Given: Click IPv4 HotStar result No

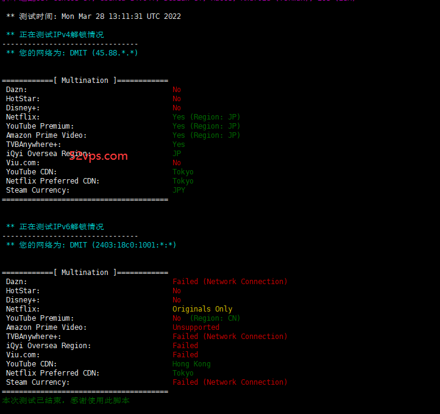Looking at the screenshot, I should (x=177, y=99).
